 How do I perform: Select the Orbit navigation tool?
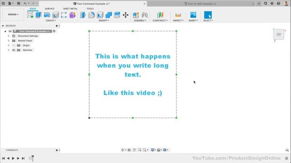[x=123, y=150]
